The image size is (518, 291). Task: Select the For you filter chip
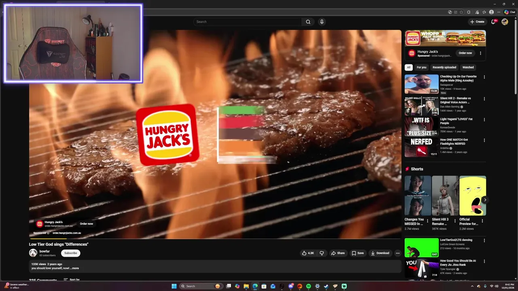421,67
